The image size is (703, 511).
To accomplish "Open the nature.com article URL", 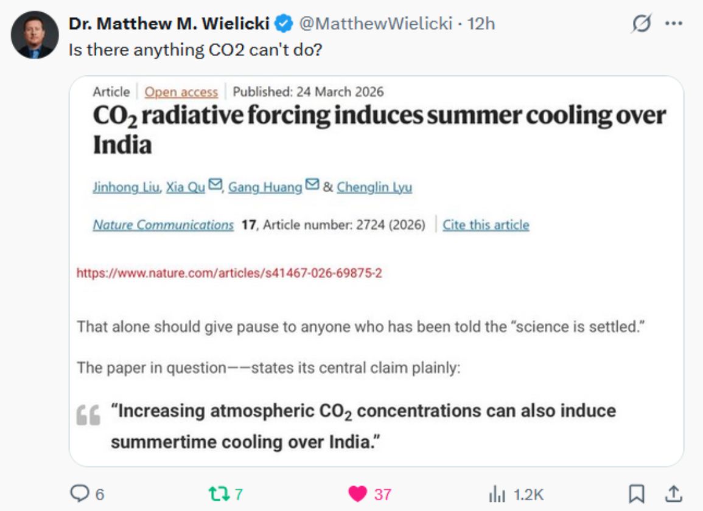I will tap(229, 273).
